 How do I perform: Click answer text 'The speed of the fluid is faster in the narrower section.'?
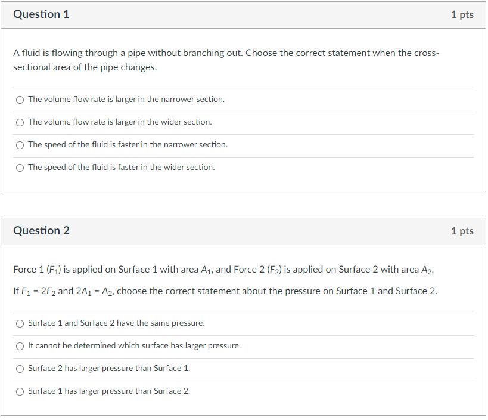click(128, 145)
